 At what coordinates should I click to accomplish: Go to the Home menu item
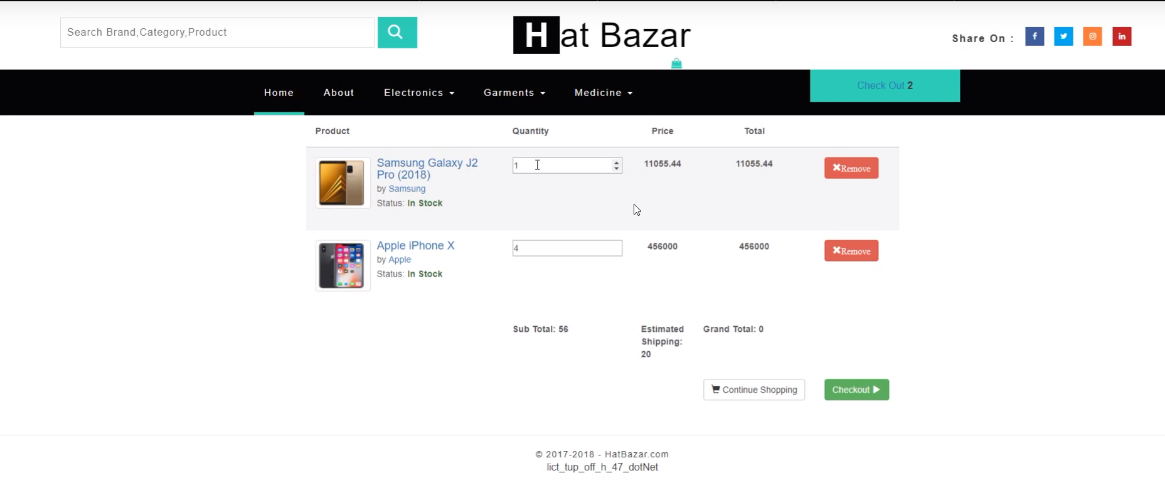pyautogui.click(x=279, y=93)
